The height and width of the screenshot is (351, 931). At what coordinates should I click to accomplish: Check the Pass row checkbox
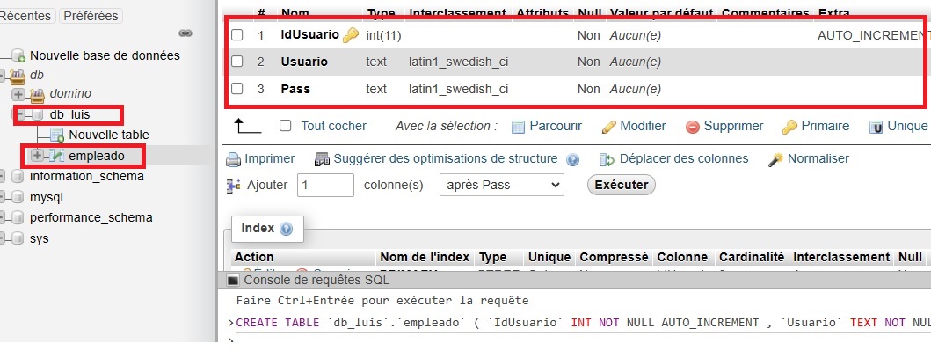pyautogui.click(x=236, y=89)
